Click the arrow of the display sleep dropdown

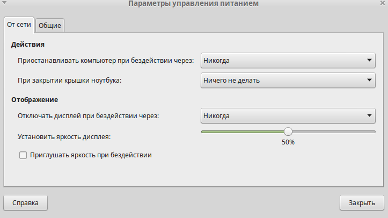pyautogui.click(x=370, y=115)
